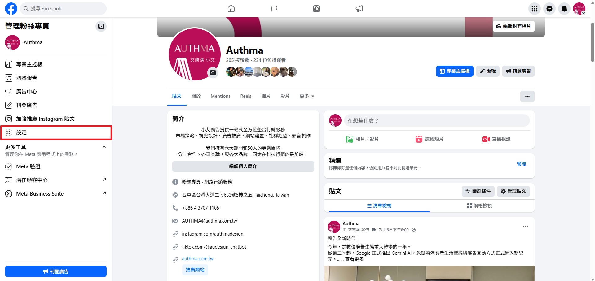Open authma.com.tw website link
Screen dimensions: 595x281
click(198, 259)
